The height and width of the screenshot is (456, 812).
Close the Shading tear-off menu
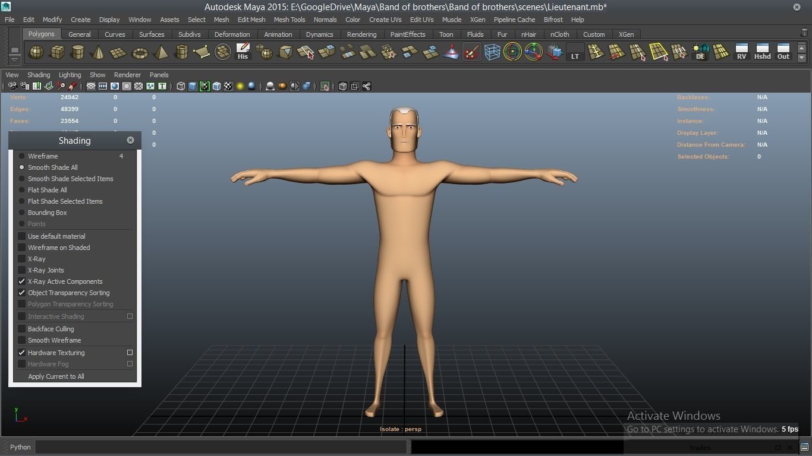coord(130,140)
